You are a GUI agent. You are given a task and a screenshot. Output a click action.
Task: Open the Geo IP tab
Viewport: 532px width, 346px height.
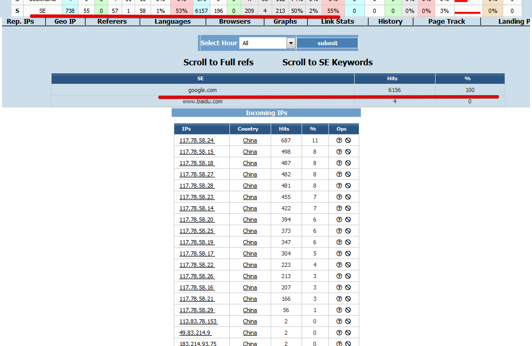click(65, 21)
